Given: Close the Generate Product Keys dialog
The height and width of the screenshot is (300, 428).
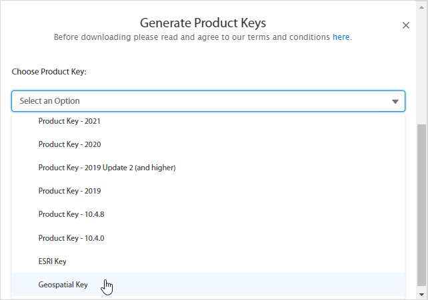Looking at the screenshot, I should click(x=405, y=25).
